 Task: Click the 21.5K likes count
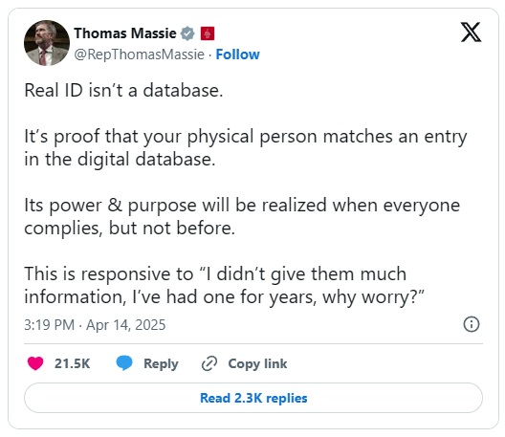[72, 363]
